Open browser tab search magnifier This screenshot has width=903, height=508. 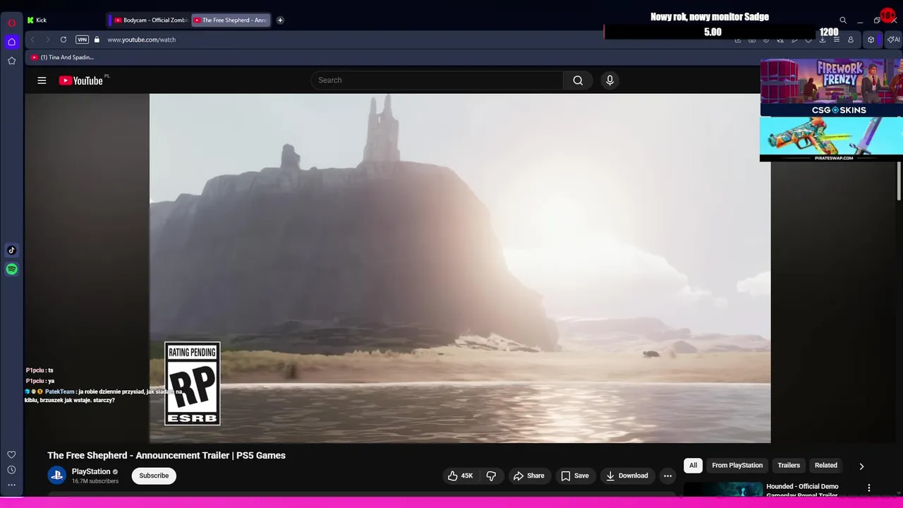pos(843,20)
